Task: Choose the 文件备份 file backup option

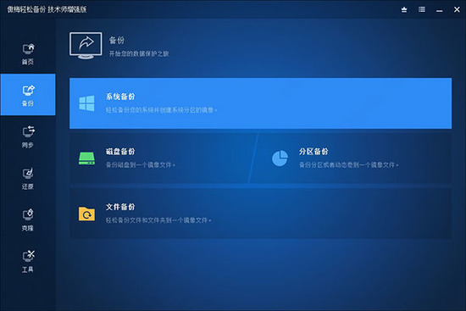Action: [x=261, y=214]
